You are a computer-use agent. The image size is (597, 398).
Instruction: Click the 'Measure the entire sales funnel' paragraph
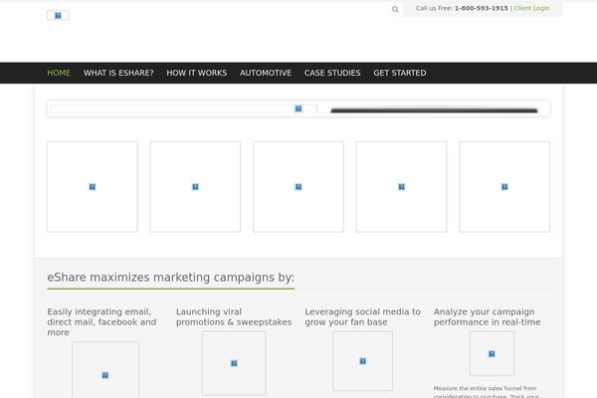pos(487,392)
